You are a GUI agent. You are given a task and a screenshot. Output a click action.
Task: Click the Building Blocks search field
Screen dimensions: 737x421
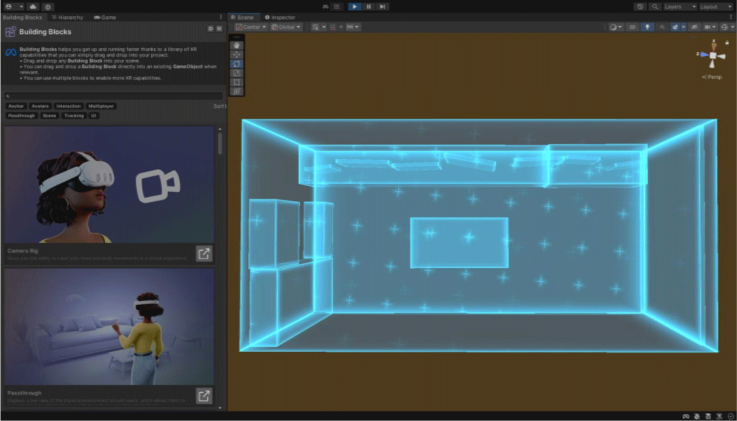point(113,96)
